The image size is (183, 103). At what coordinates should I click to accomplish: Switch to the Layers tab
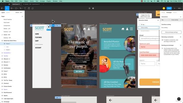[x=3, y=13]
